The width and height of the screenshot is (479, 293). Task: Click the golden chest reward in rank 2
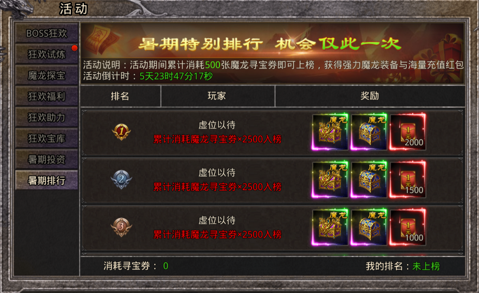[330, 179]
